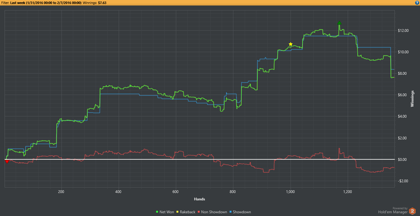Click the Powered by Hold'em Manager text
The image size is (420, 216).
tap(393, 210)
